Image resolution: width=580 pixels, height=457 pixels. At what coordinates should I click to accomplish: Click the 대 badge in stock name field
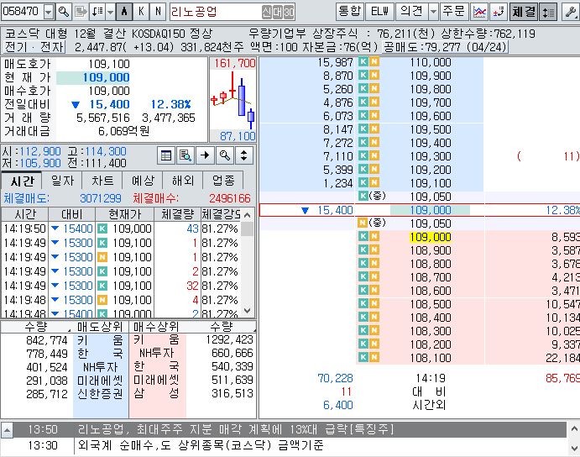[x=278, y=13]
